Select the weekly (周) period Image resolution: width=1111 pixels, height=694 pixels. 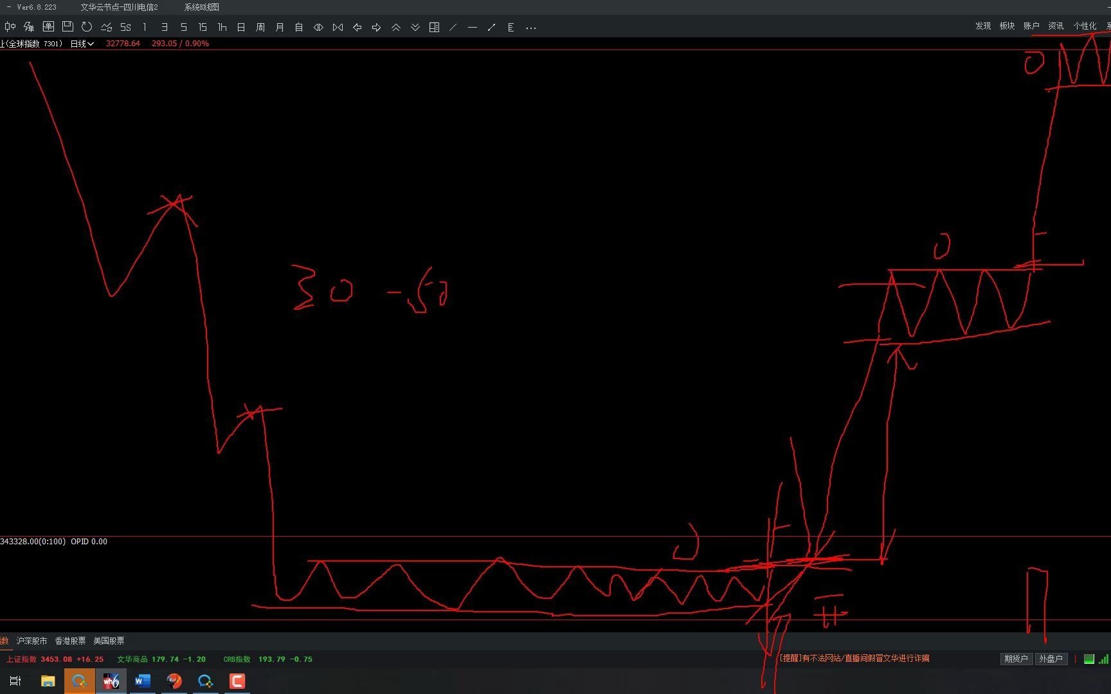click(260, 27)
